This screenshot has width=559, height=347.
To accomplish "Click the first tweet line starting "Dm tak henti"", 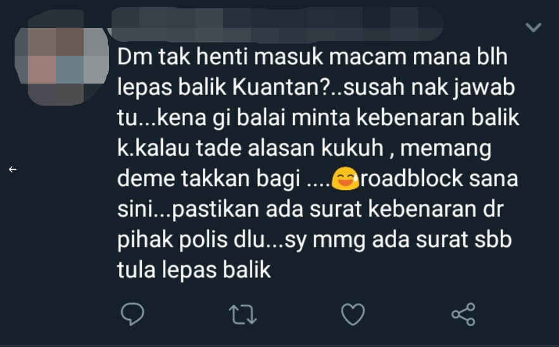I will [312, 56].
